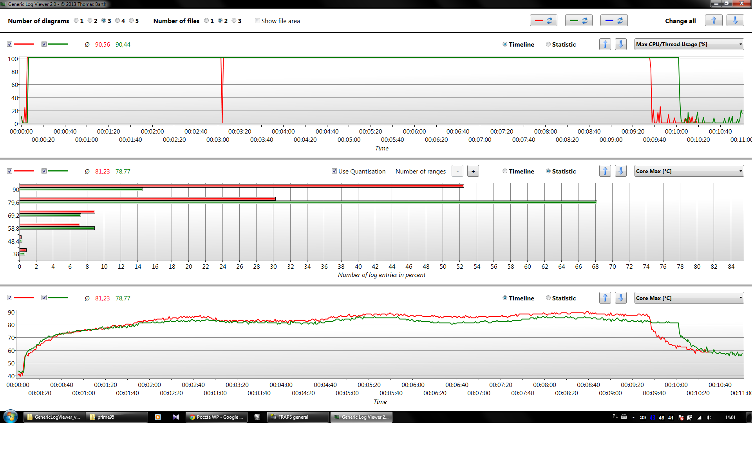752x470 pixels.
Task: Click Action Center flag tray icon
Action: (681, 418)
